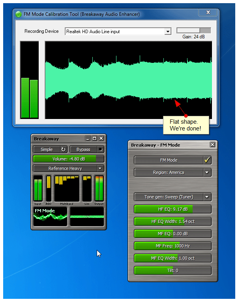Click the Input level meter in Breakaway
Screen dimensions: 238x302
(x=38, y=189)
